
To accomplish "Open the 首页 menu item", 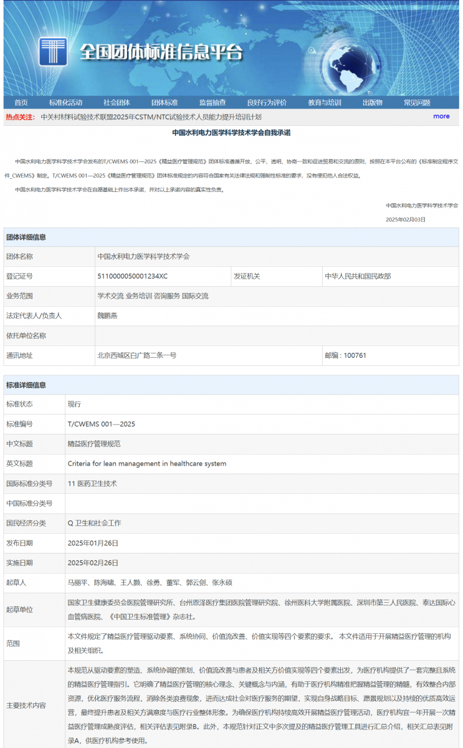I will tap(21, 102).
